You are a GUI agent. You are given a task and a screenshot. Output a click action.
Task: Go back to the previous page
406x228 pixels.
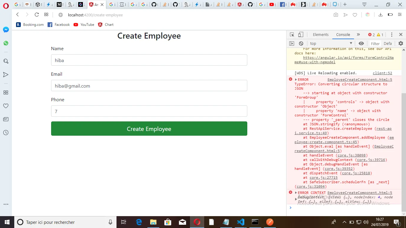[x=18, y=15]
